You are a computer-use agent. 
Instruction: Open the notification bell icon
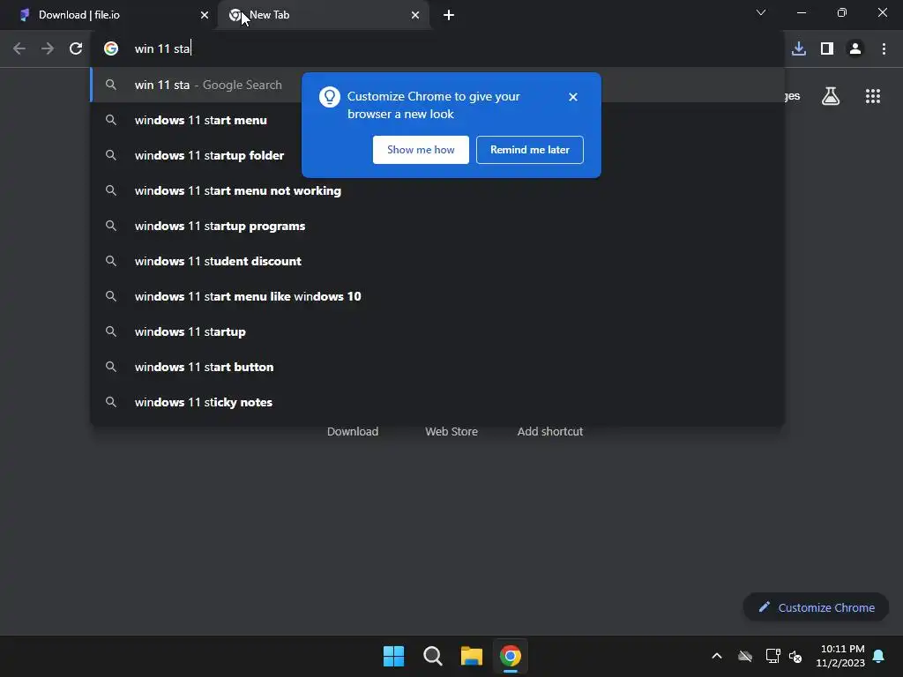point(879,656)
